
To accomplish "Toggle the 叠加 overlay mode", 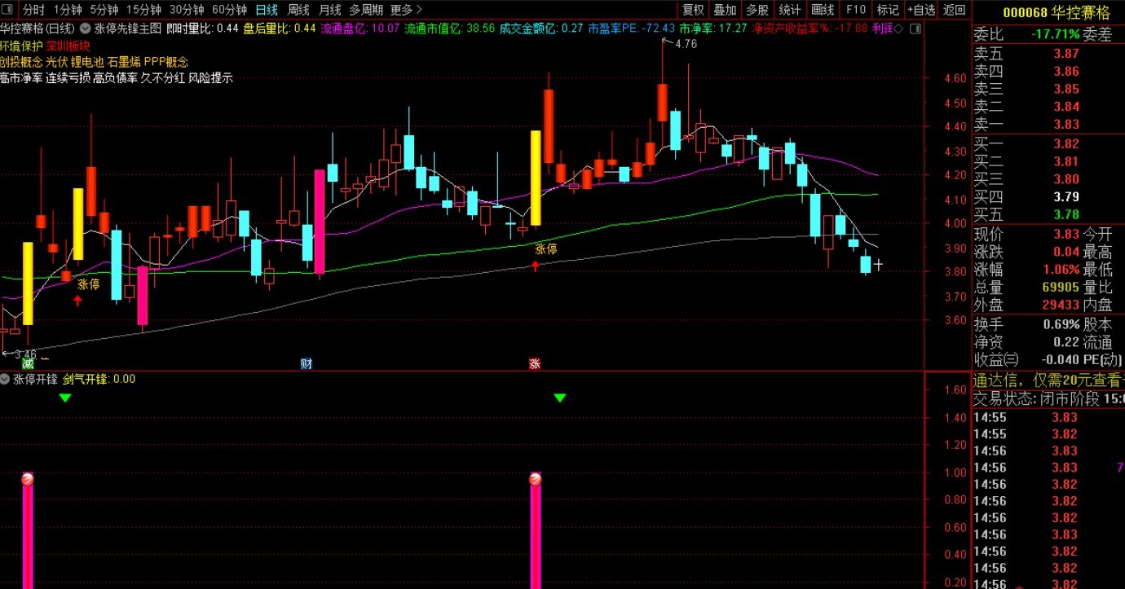I will (x=725, y=10).
